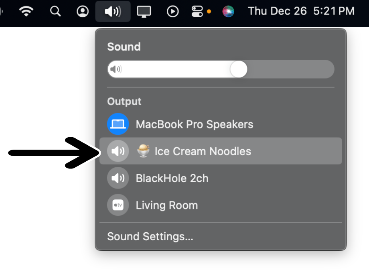Open Spotlight search from the menu bar
The image size is (369, 274).
point(55,11)
